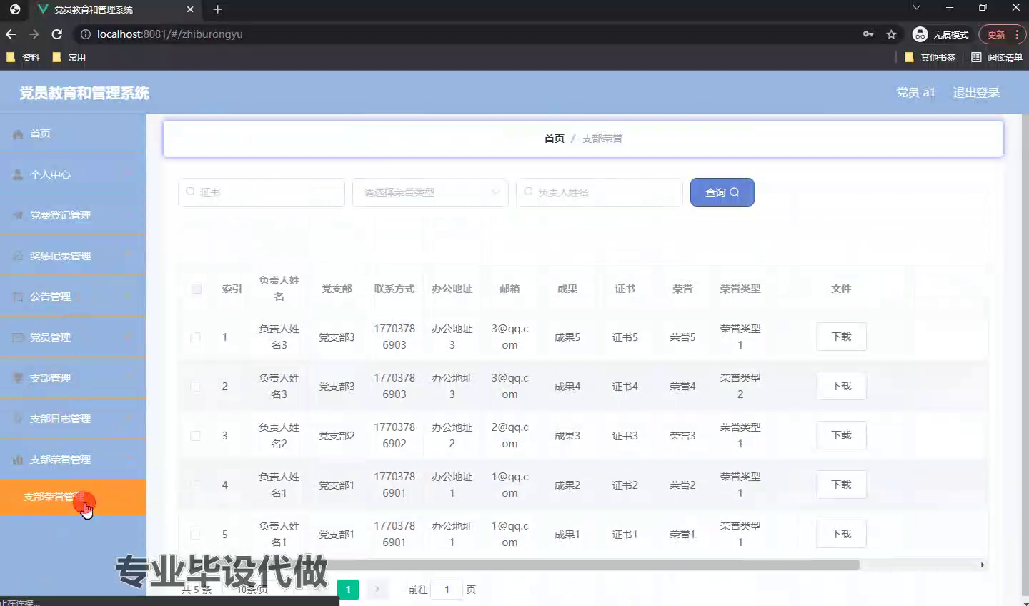Open the 常用 bookmark folder
This screenshot has width=1029, height=606.
point(69,57)
